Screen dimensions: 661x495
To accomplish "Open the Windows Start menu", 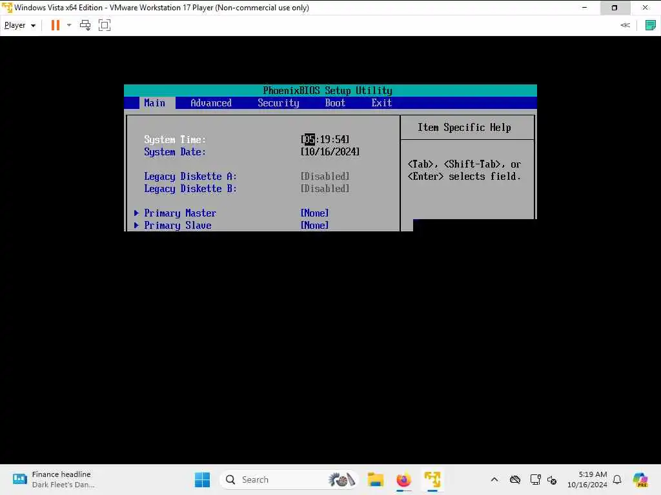I will tap(202, 480).
